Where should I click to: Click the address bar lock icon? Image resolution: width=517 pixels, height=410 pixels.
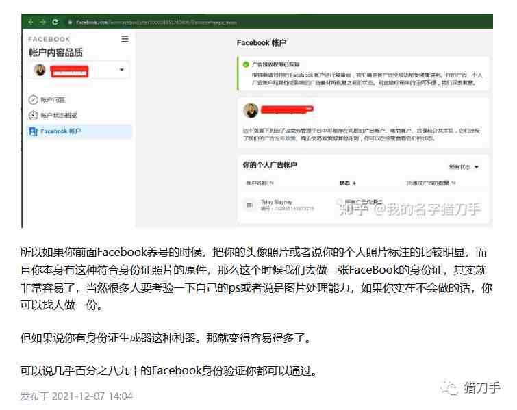[70, 23]
